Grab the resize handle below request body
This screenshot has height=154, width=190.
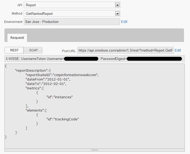[x=95, y=150]
